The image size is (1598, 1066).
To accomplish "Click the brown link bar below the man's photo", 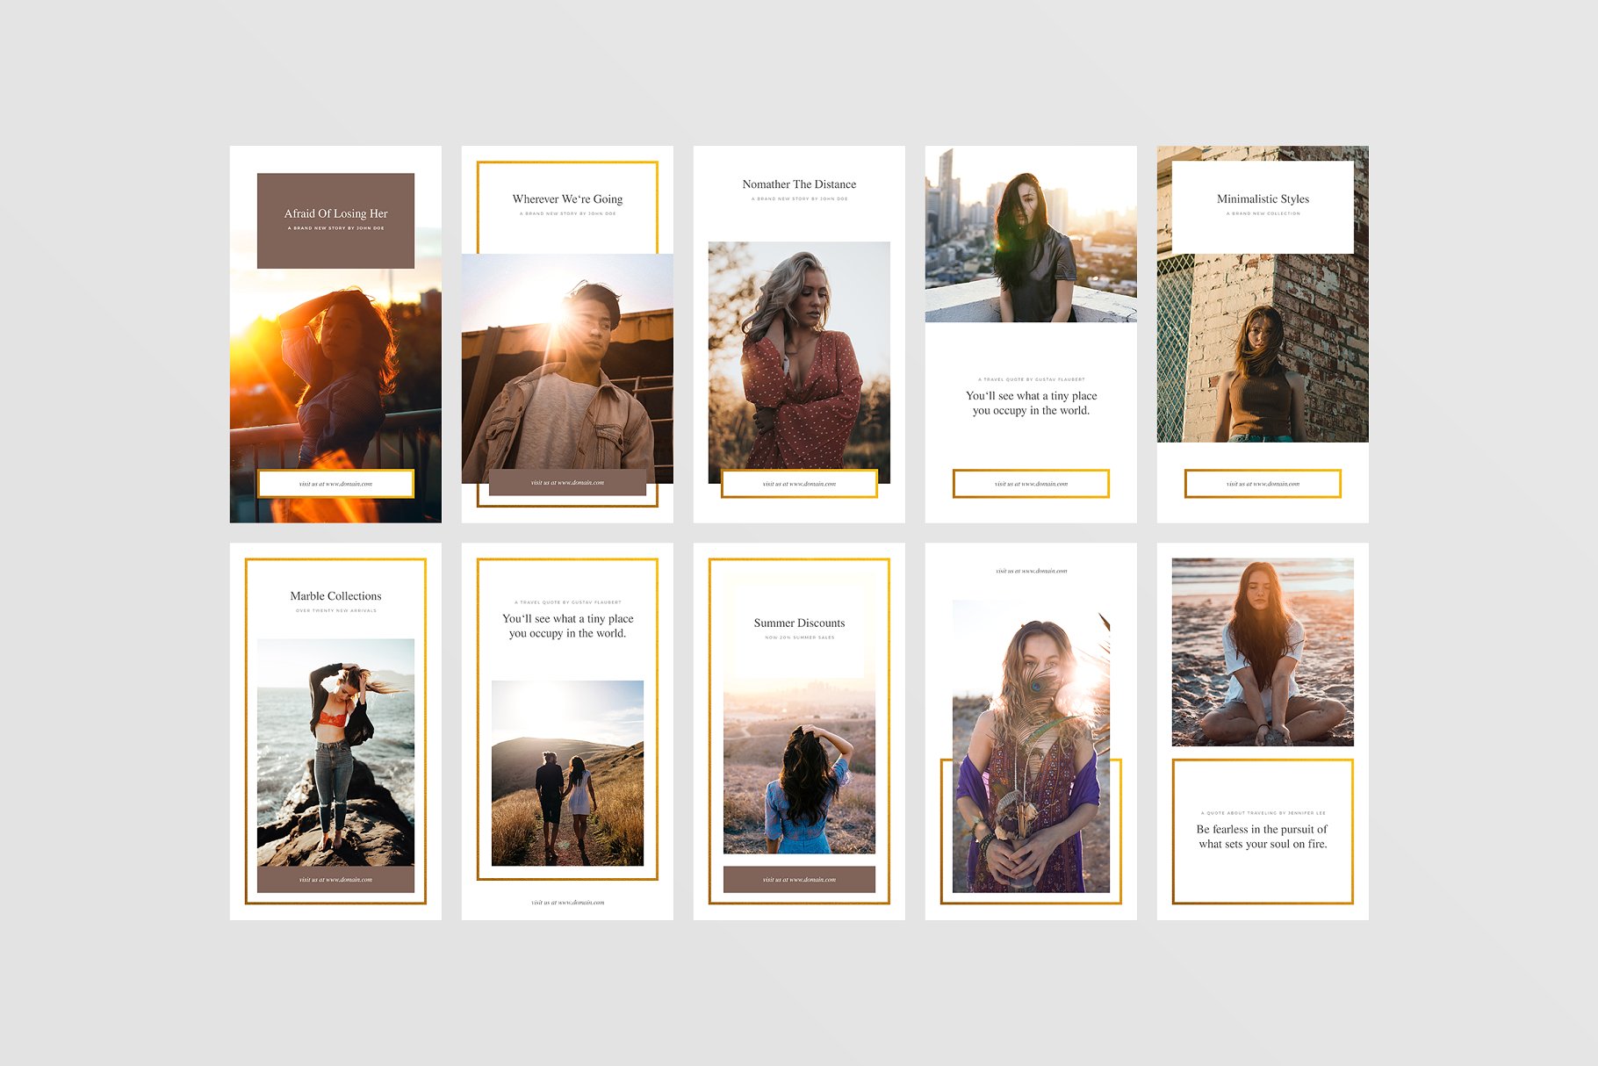I will (x=567, y=483).
